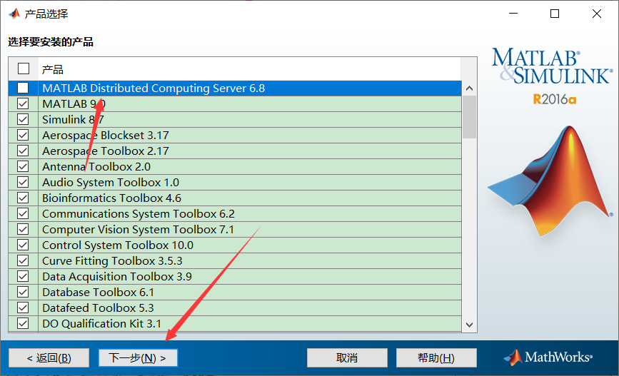Check MATLAB Distributed Computing Server 6.8 box

click(x=23, y=88)
